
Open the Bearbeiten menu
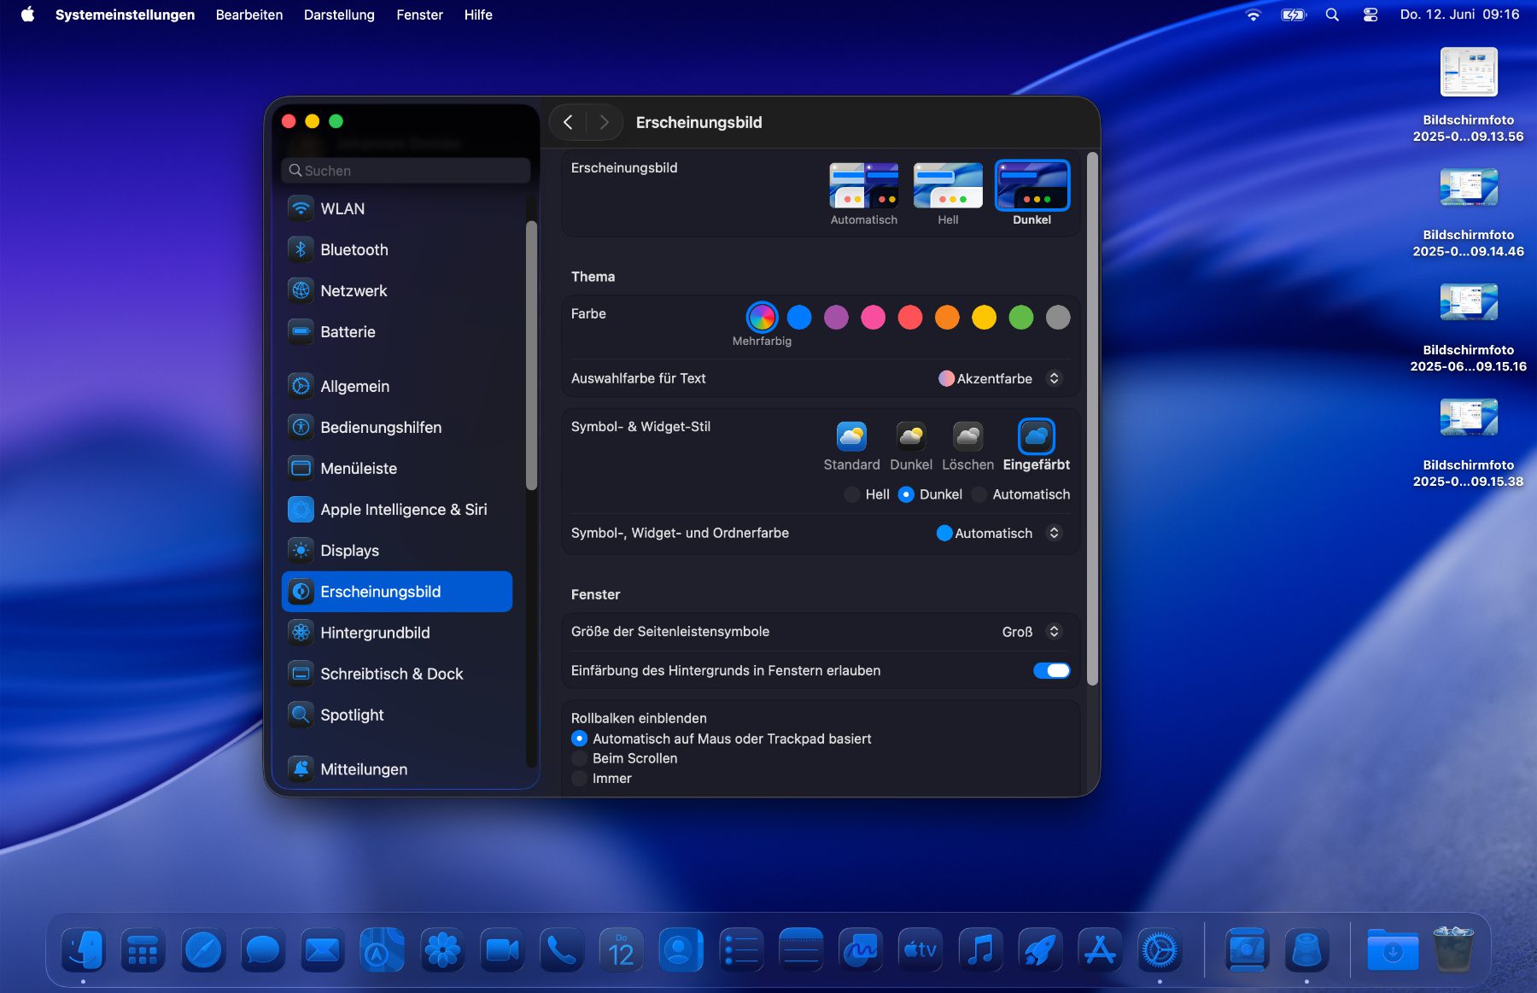248,15
